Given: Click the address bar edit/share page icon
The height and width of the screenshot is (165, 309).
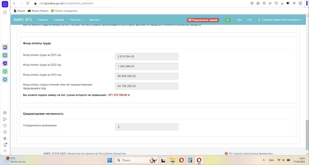Looking at the screenshot, I should (252, 3).
